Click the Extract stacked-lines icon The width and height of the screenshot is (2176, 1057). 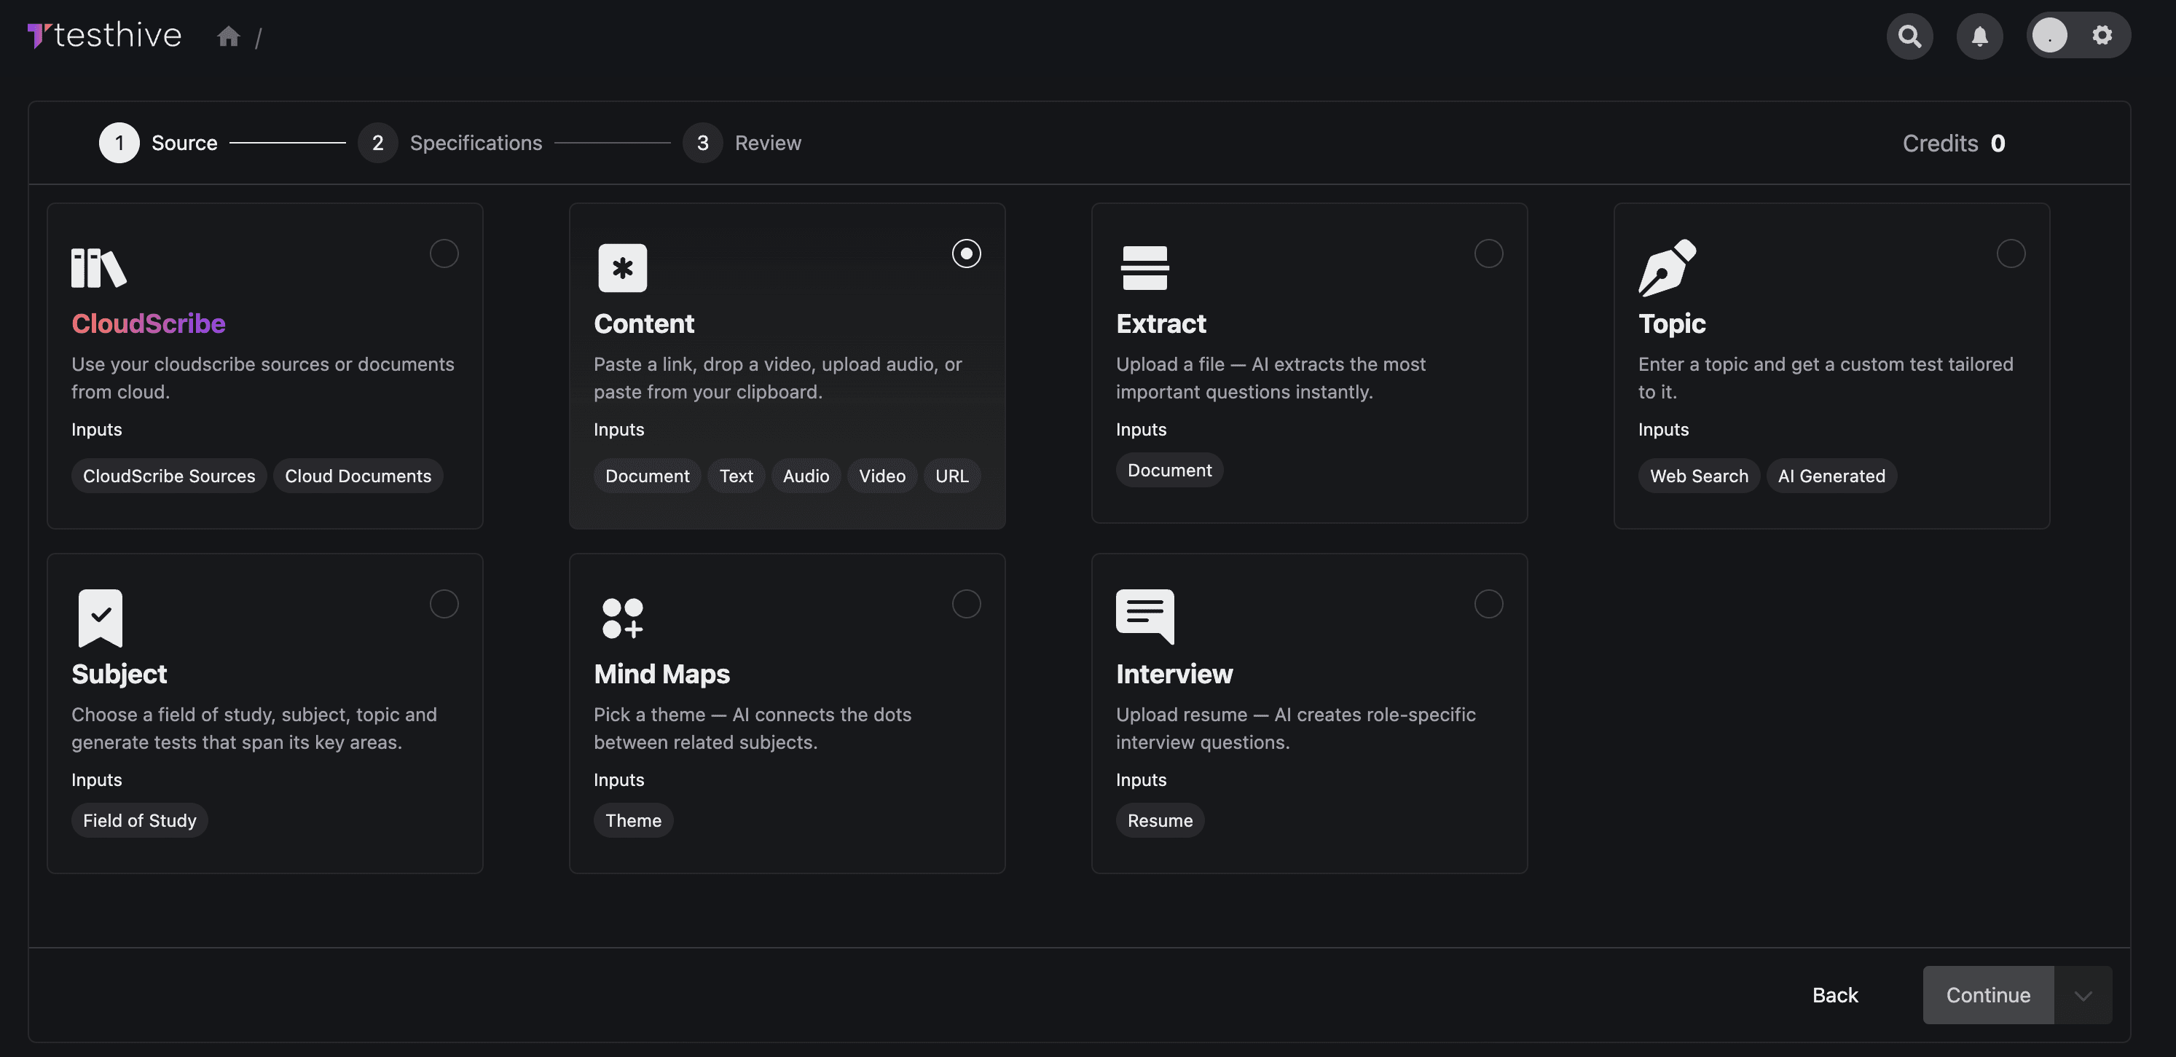[x=1144, y=267]
